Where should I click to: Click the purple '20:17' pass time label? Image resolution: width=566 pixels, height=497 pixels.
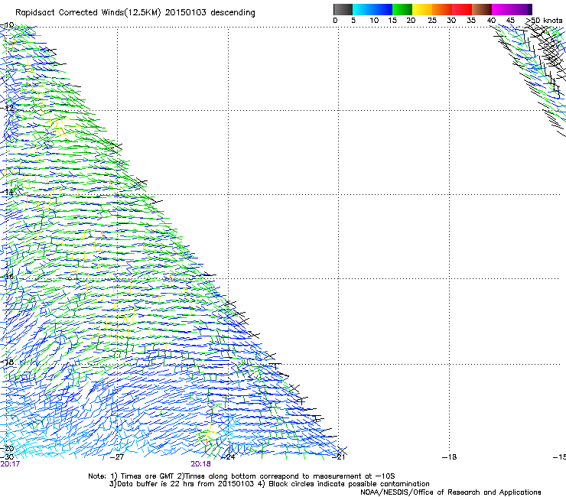point(10,464)
